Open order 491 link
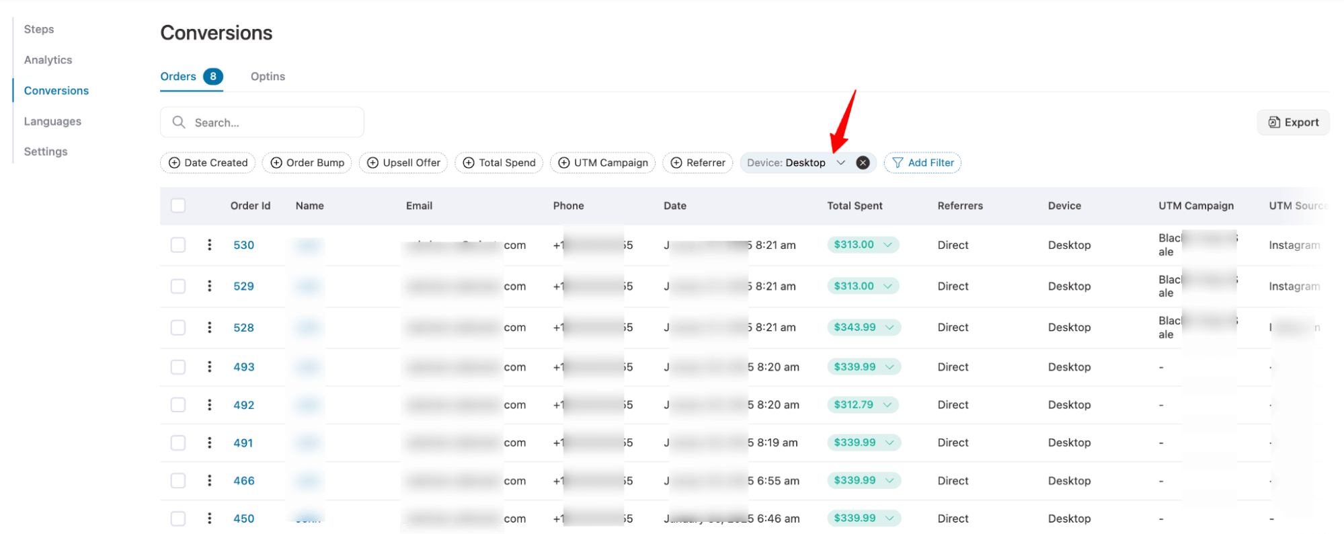The width and height of the screenshot is (1344, 534). [x=243, y=443]
